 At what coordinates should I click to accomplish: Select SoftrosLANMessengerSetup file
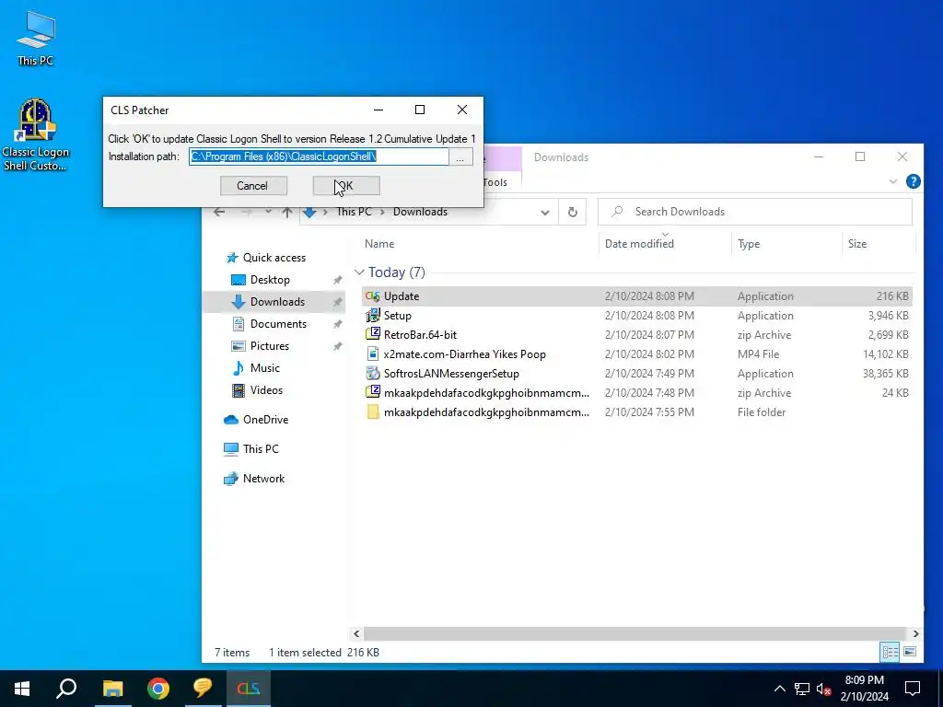637,374
